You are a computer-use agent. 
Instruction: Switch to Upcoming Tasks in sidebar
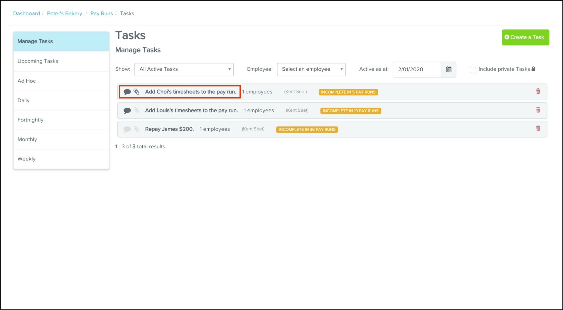click(38, 61)
